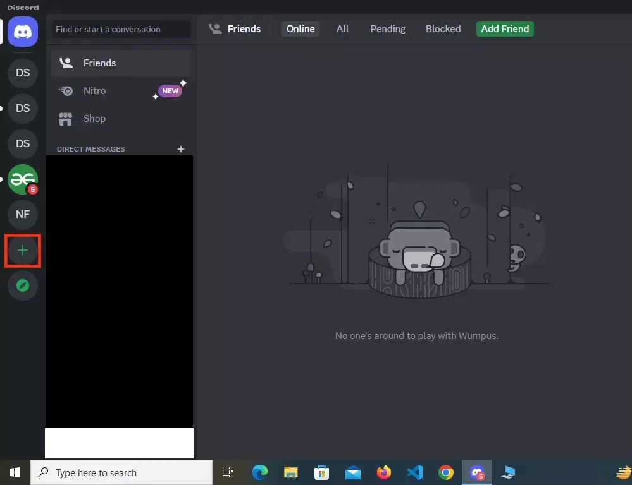The height and width of the screenshot is (485, 632).
Task: Create a new DM with plus icon
Action: click(180, 149)
